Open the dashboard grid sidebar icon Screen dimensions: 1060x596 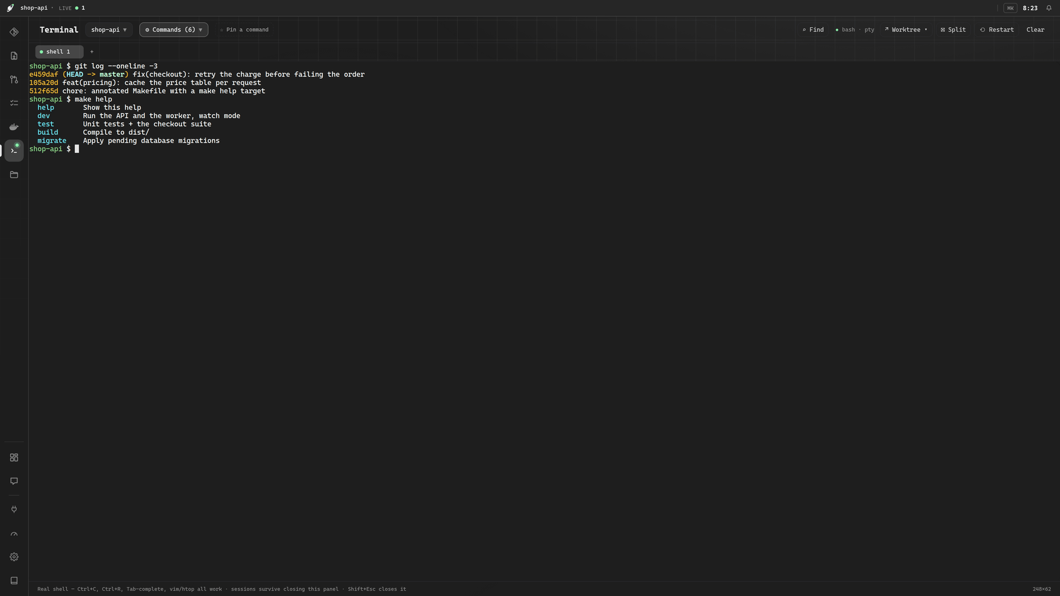14,458
